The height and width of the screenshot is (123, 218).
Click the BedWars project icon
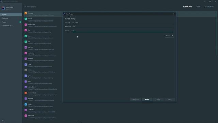pyautogui.click(x=26, y=59)
